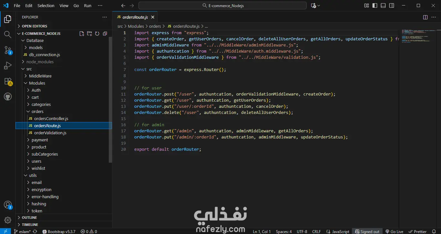Toggle the secondary side bar layout button
The height and width of the screenshot is (234, 441).
coord(392,5)
